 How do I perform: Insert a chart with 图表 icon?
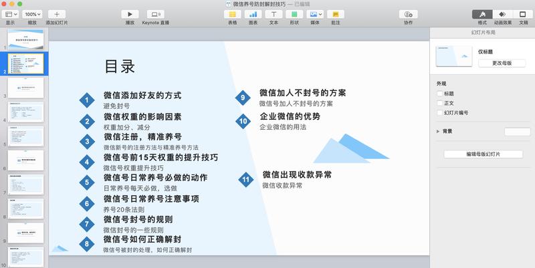[253, 14]
